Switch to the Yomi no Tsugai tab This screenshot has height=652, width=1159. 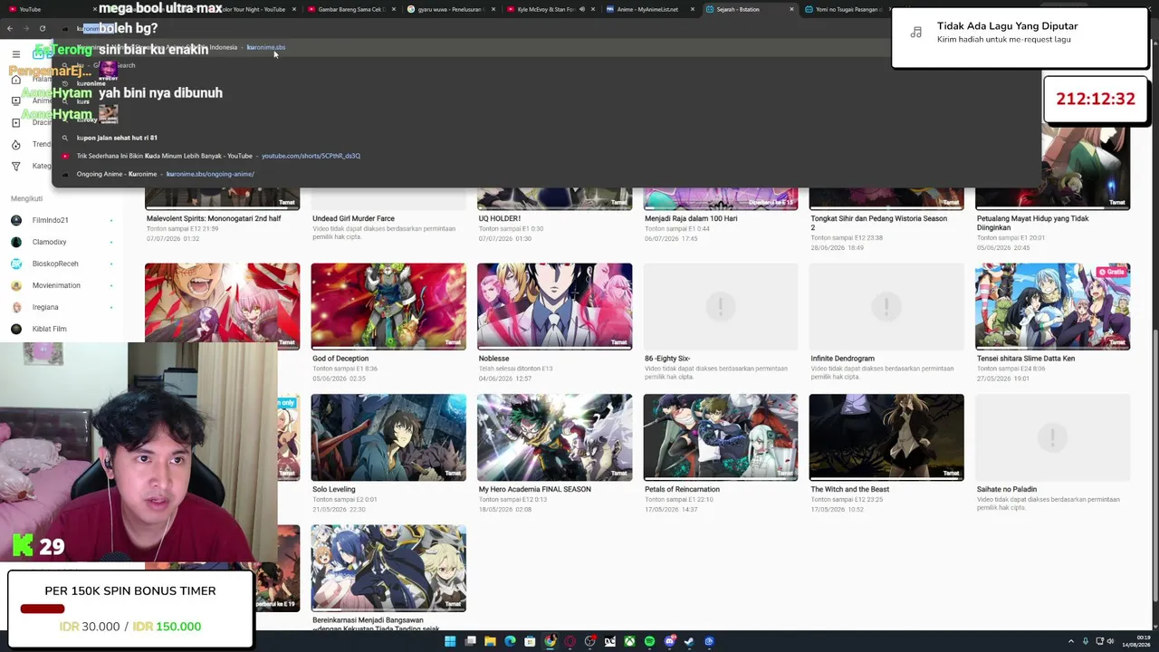[848, 9]
